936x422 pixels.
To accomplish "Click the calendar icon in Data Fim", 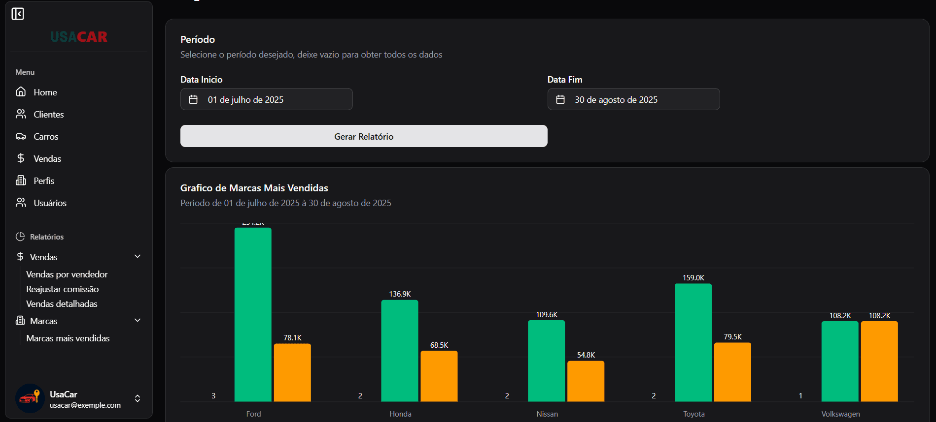I will click(x=560, y=99).
